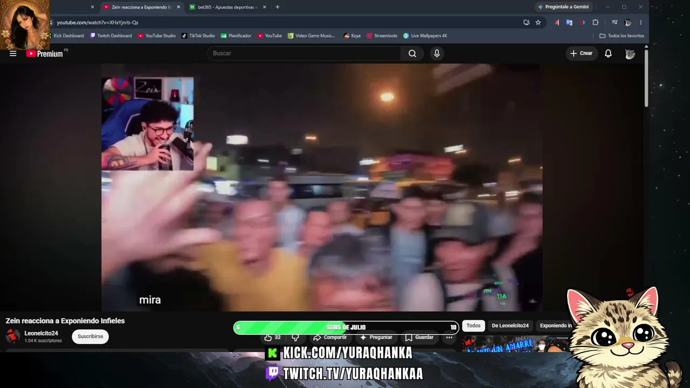Click the page vertical scrollbar
The image size is (690, 388).
pos(646,78)
